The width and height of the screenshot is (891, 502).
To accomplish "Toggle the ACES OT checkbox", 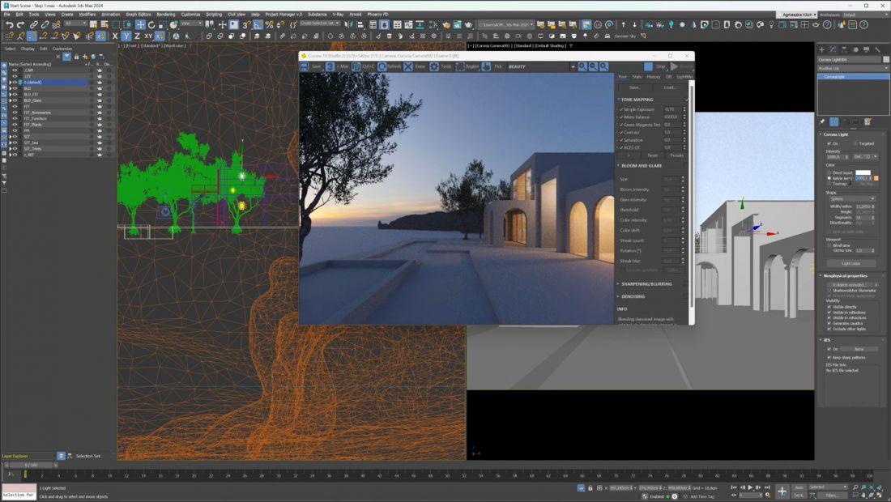I will coord(621,147).
